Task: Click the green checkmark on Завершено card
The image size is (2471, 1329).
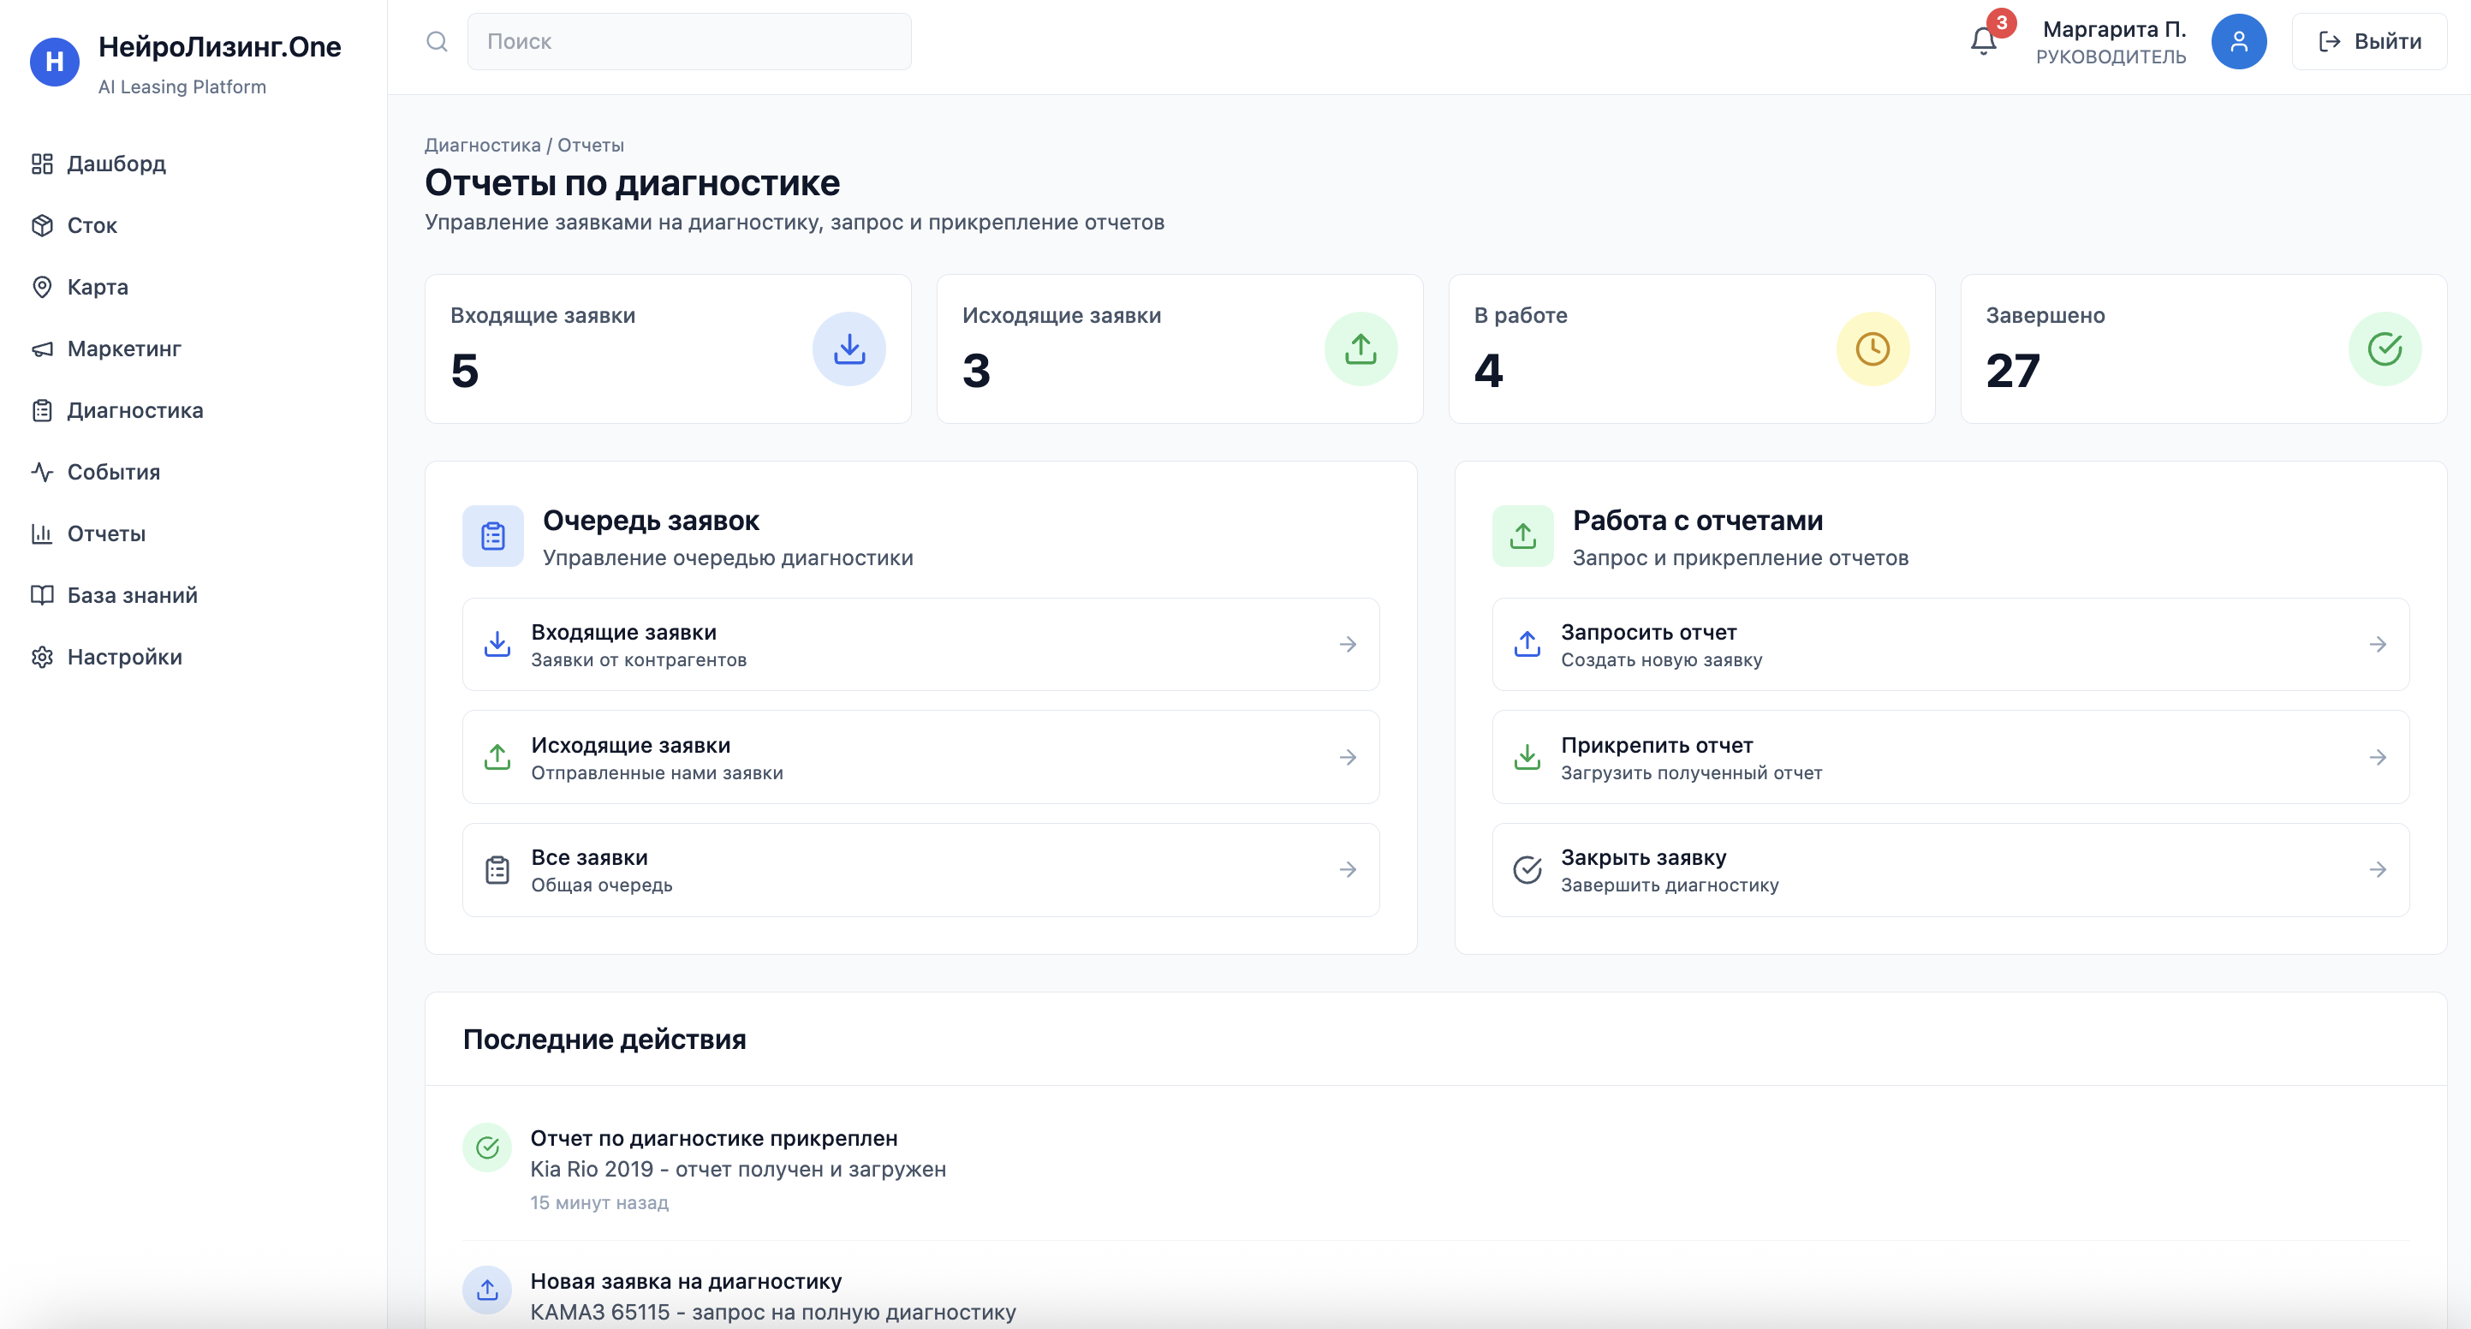Action: 2386,349
